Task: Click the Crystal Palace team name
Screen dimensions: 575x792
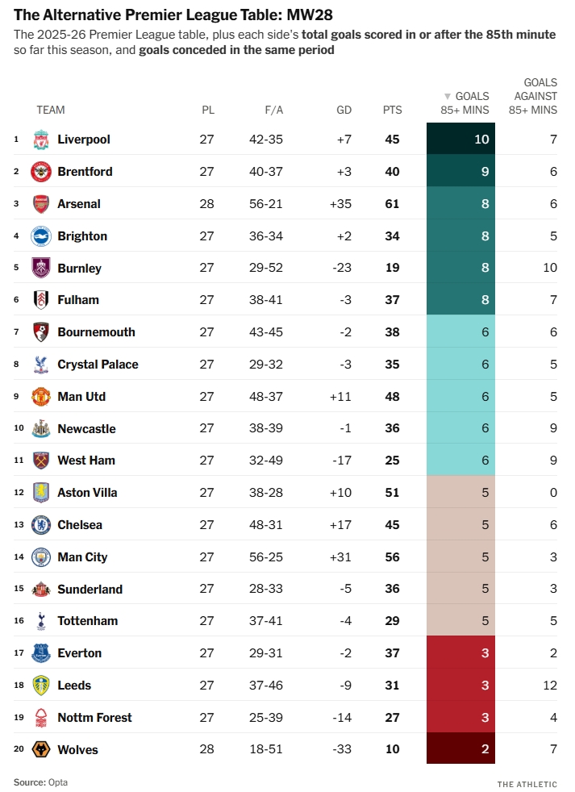Action: click(98, 365)
